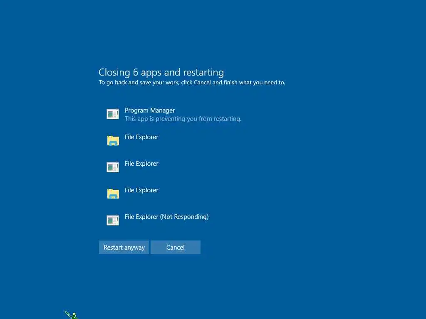Click window icon of the responding File Explorer entry between folder icons
Viewport: 426px width, 319px height.
(x=113, y=167)
